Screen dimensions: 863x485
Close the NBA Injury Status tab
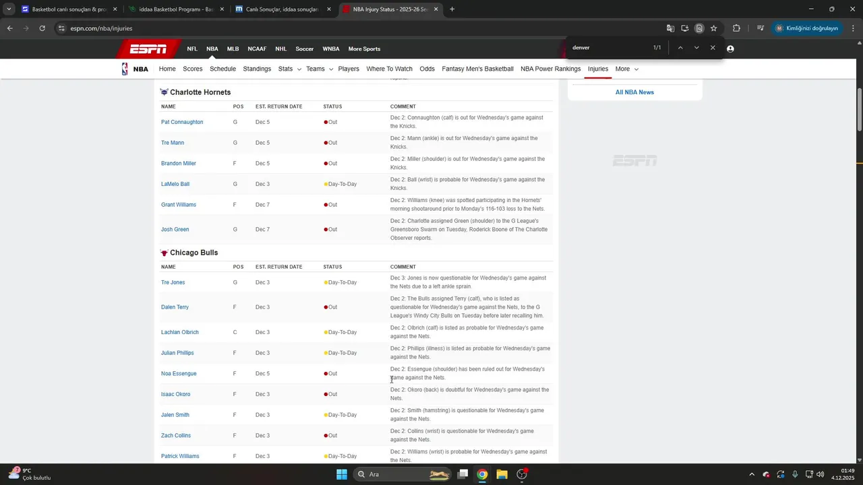pyautogui.click(x=436, y=9)
